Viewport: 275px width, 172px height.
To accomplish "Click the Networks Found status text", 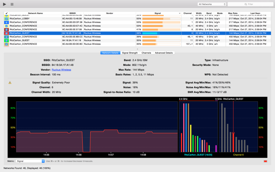I will pos(27,168).
